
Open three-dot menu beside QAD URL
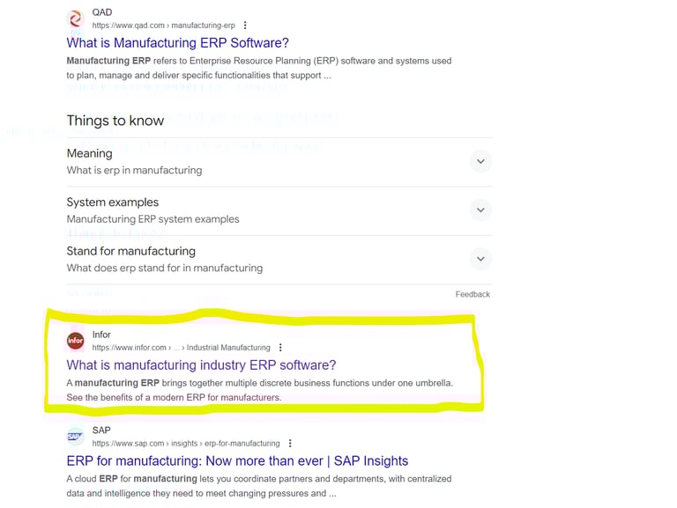tap(245, 26)
